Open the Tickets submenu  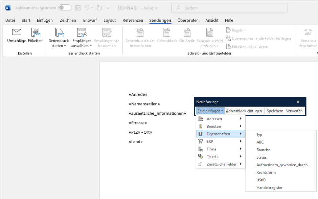coord(221,157)
